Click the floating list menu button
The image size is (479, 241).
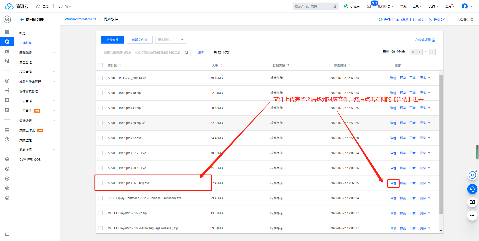click(x=472, y=216)
